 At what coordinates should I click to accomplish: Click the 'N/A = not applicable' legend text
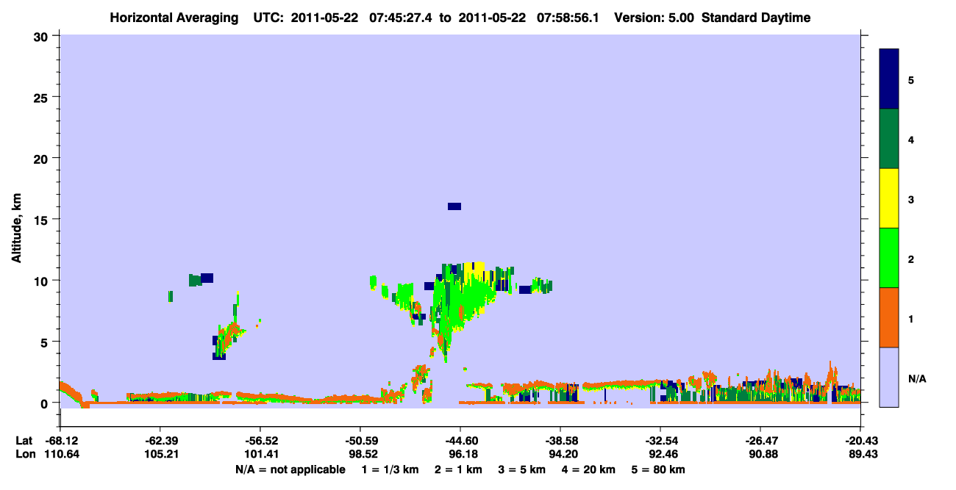click(290, 469)
